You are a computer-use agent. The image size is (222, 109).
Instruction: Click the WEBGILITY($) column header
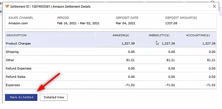pos(159,35)
